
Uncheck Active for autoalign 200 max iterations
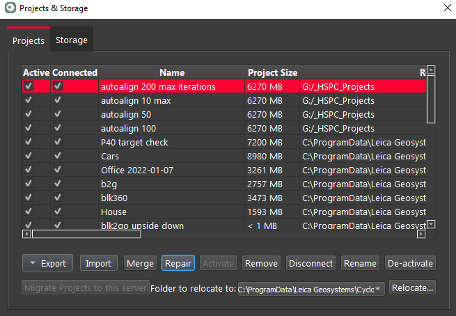(29, 86)
